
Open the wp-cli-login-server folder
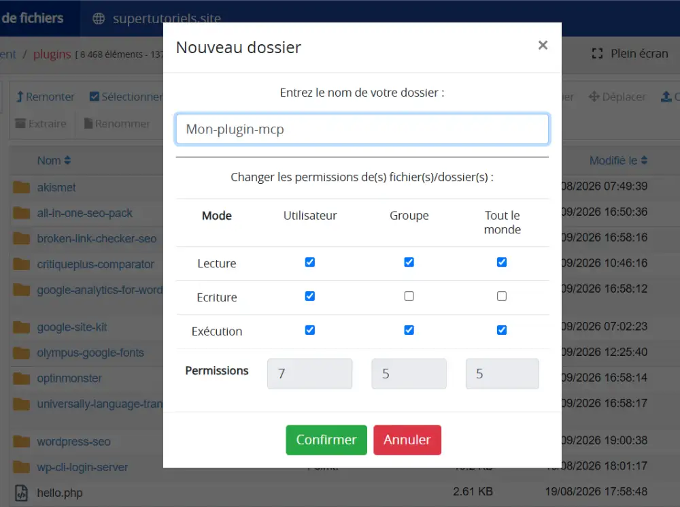coord(82,468)
